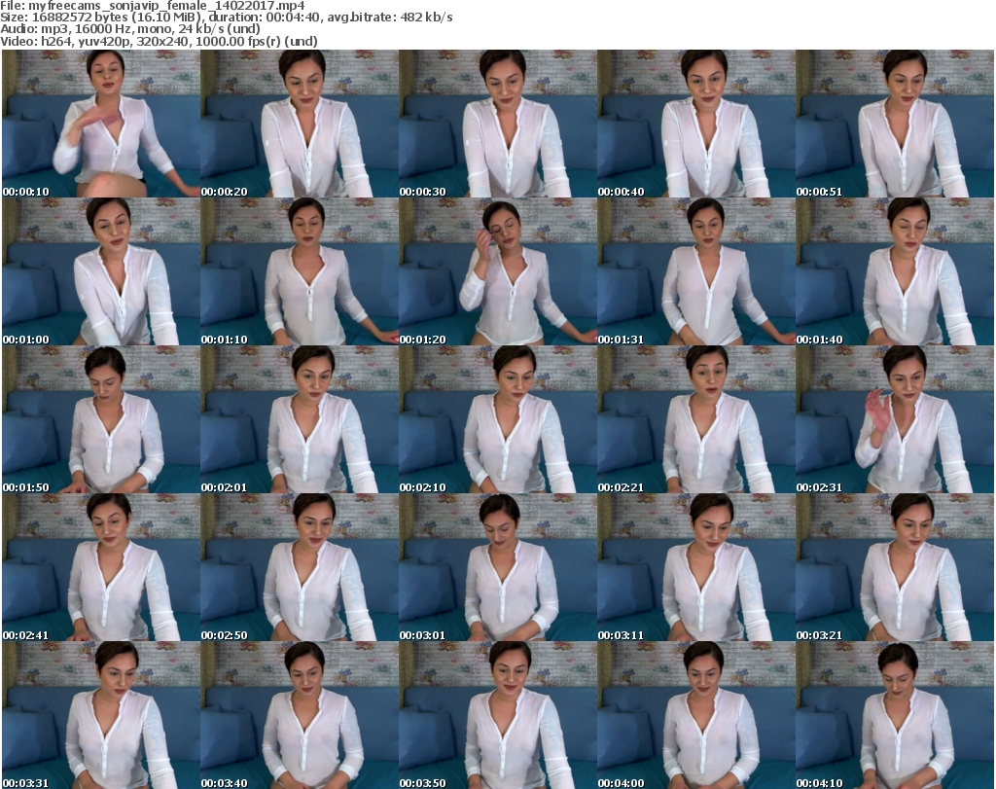This screenshot has width=996, height=789.
Task: Pick the frame labeled 00:02:21
Action: pyautogui.click(x=696, y=420)
